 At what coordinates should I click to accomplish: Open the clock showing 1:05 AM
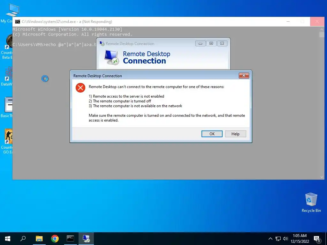[300, 239]
